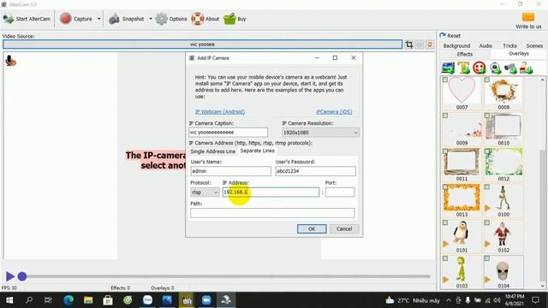
Task: Open the Windows Start menu
Action: [x=9, y=300]
